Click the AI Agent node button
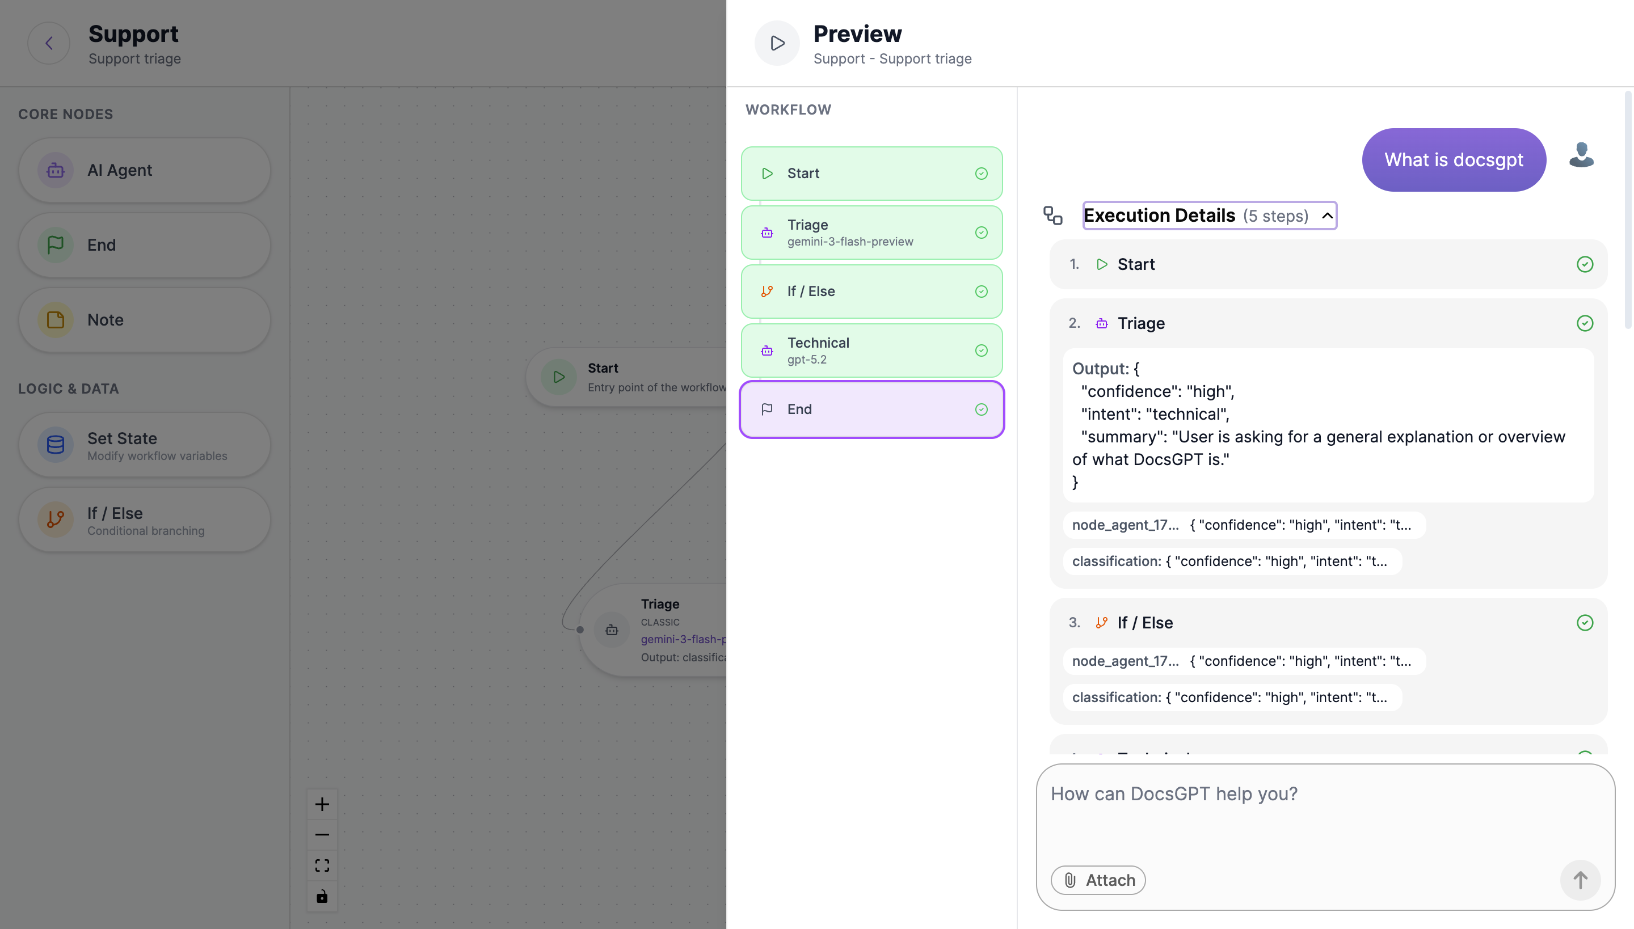 click(x=144, y=170)
